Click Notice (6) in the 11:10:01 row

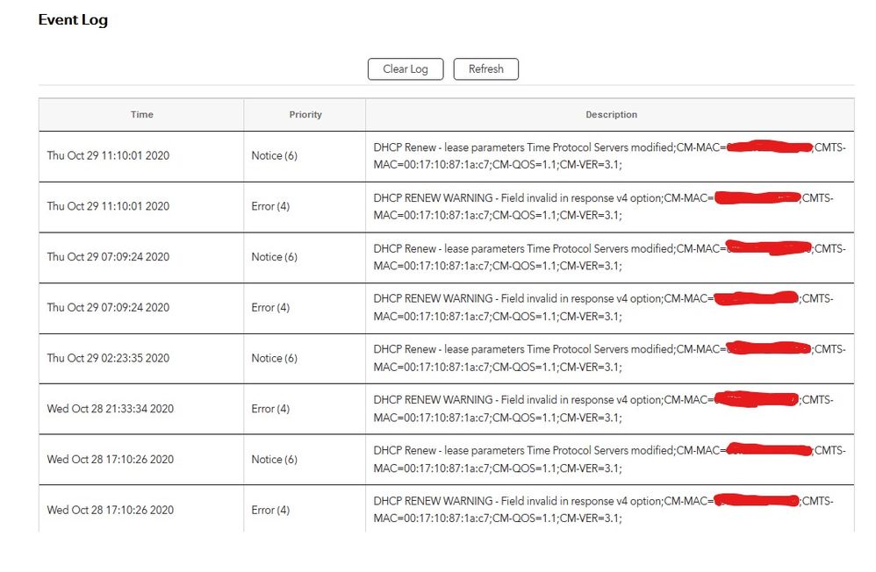click(x=275, y=156)
